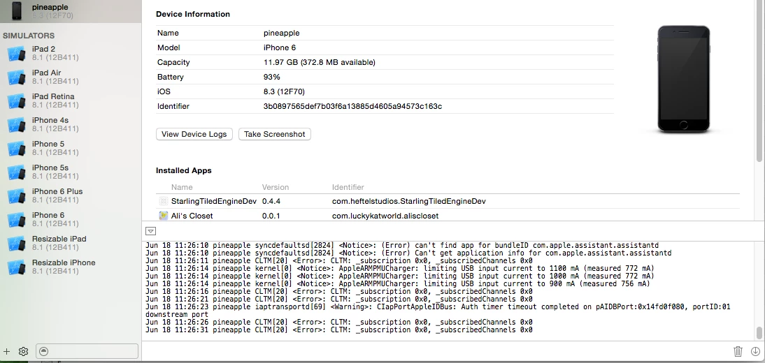This screenshot has height=363, width=765.
Task: Click the main pane vertical scrollbar
Action: [x=759, y=81]
